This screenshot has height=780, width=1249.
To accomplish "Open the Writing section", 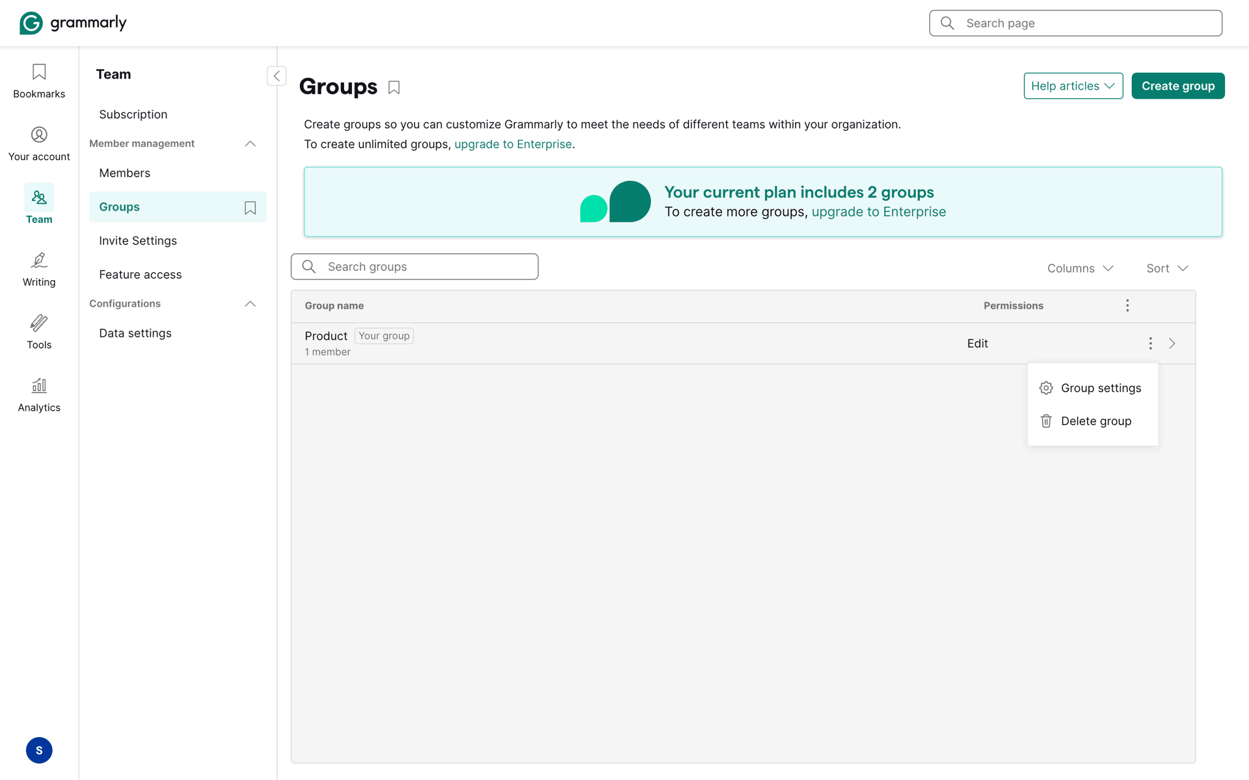I will tap(39, 270).
